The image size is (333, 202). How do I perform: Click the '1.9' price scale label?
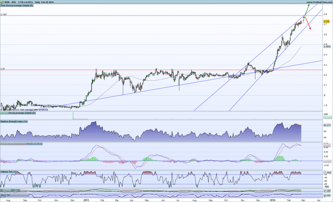(x=325, y=105)
